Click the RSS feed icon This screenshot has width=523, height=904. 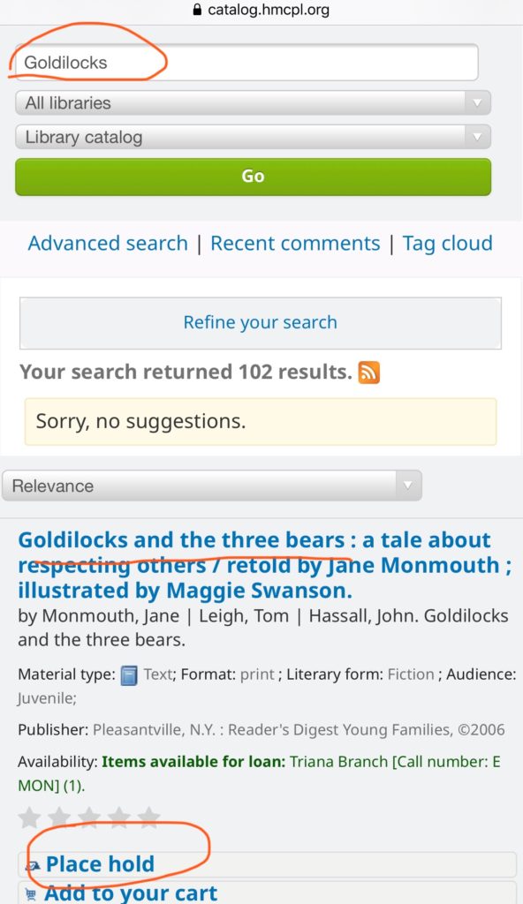click(x=369, y=373)
